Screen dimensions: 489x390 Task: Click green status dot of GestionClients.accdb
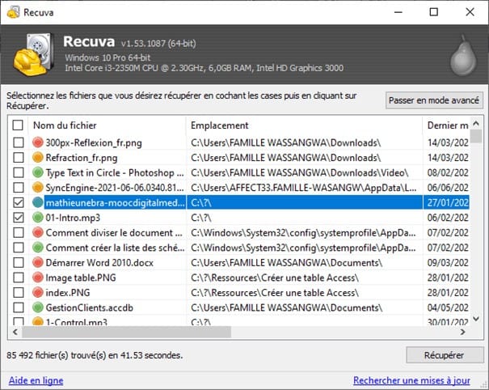38,307
